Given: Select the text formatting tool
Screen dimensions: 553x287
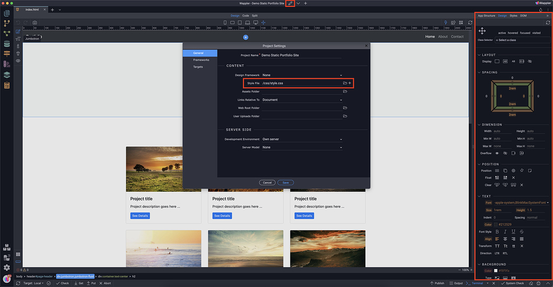Looking at the screenshot, I should (18, 39).
